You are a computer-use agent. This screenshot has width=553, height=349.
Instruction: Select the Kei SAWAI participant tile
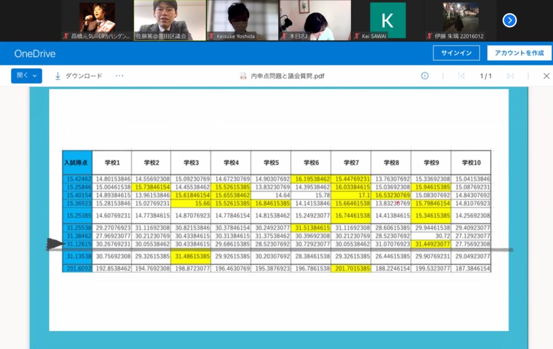coord(387,20)
